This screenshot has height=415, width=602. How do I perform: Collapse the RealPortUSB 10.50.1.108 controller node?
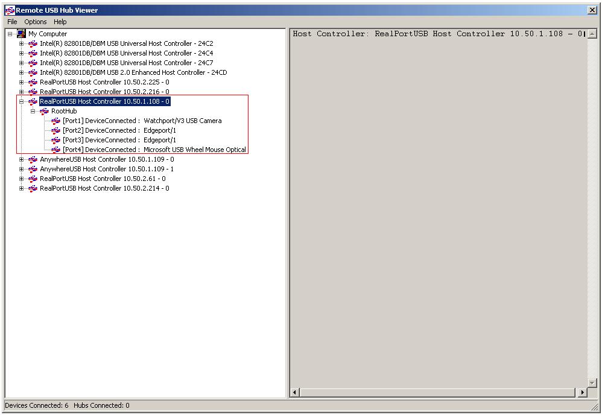(x=22, y=101)
